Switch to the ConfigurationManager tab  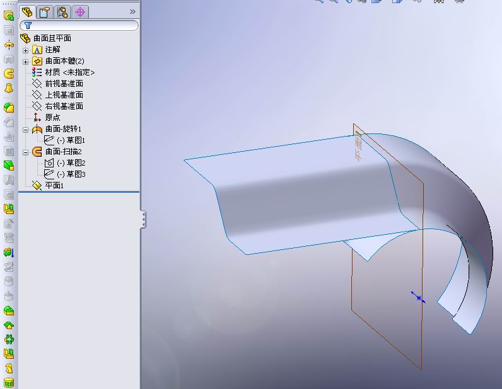62,12
